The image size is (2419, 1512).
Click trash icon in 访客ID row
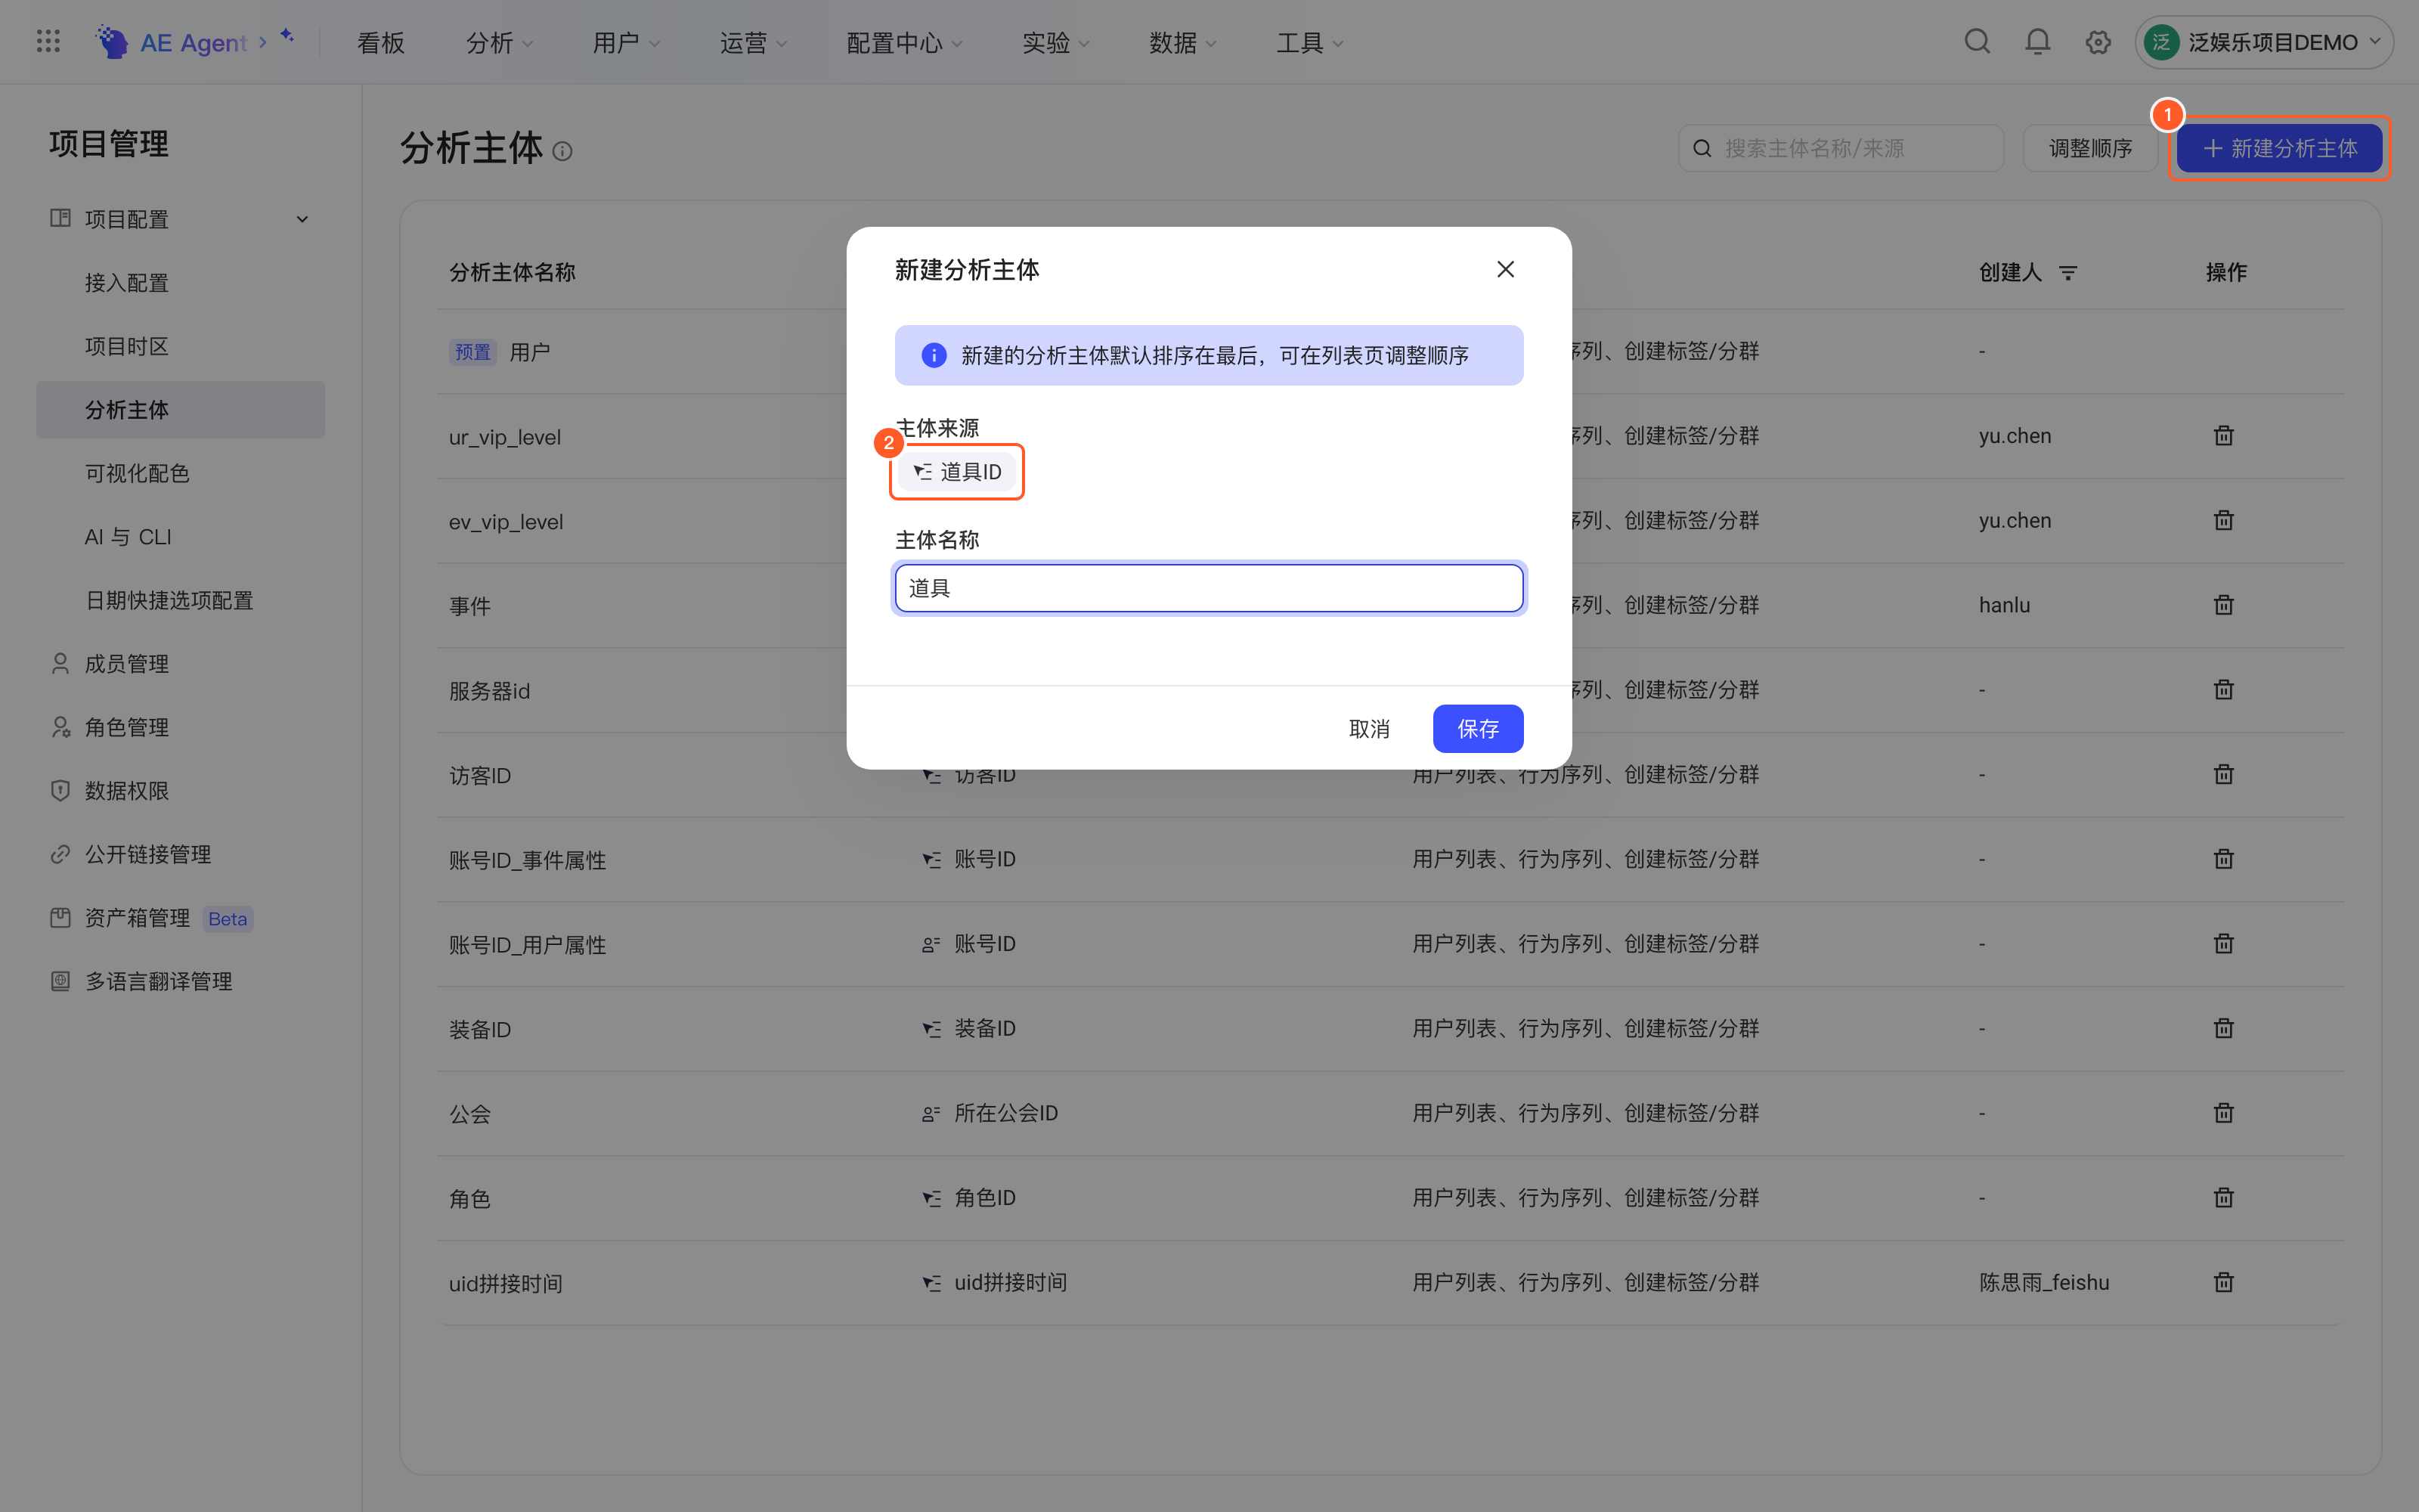point(2223,774)
